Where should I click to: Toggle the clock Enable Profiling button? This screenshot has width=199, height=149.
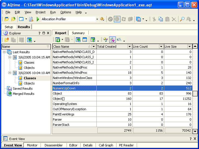pos(117,19)
